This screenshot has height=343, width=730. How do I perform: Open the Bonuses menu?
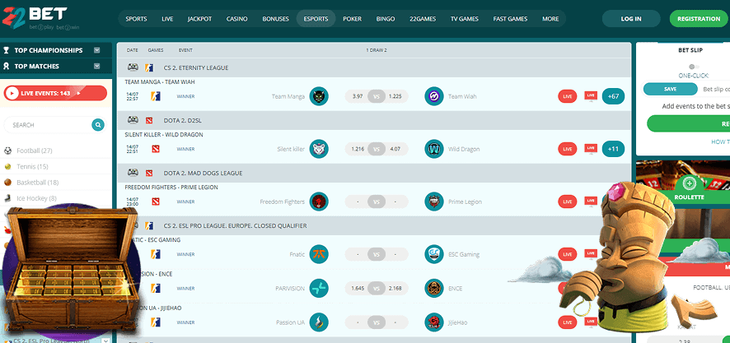276,19
